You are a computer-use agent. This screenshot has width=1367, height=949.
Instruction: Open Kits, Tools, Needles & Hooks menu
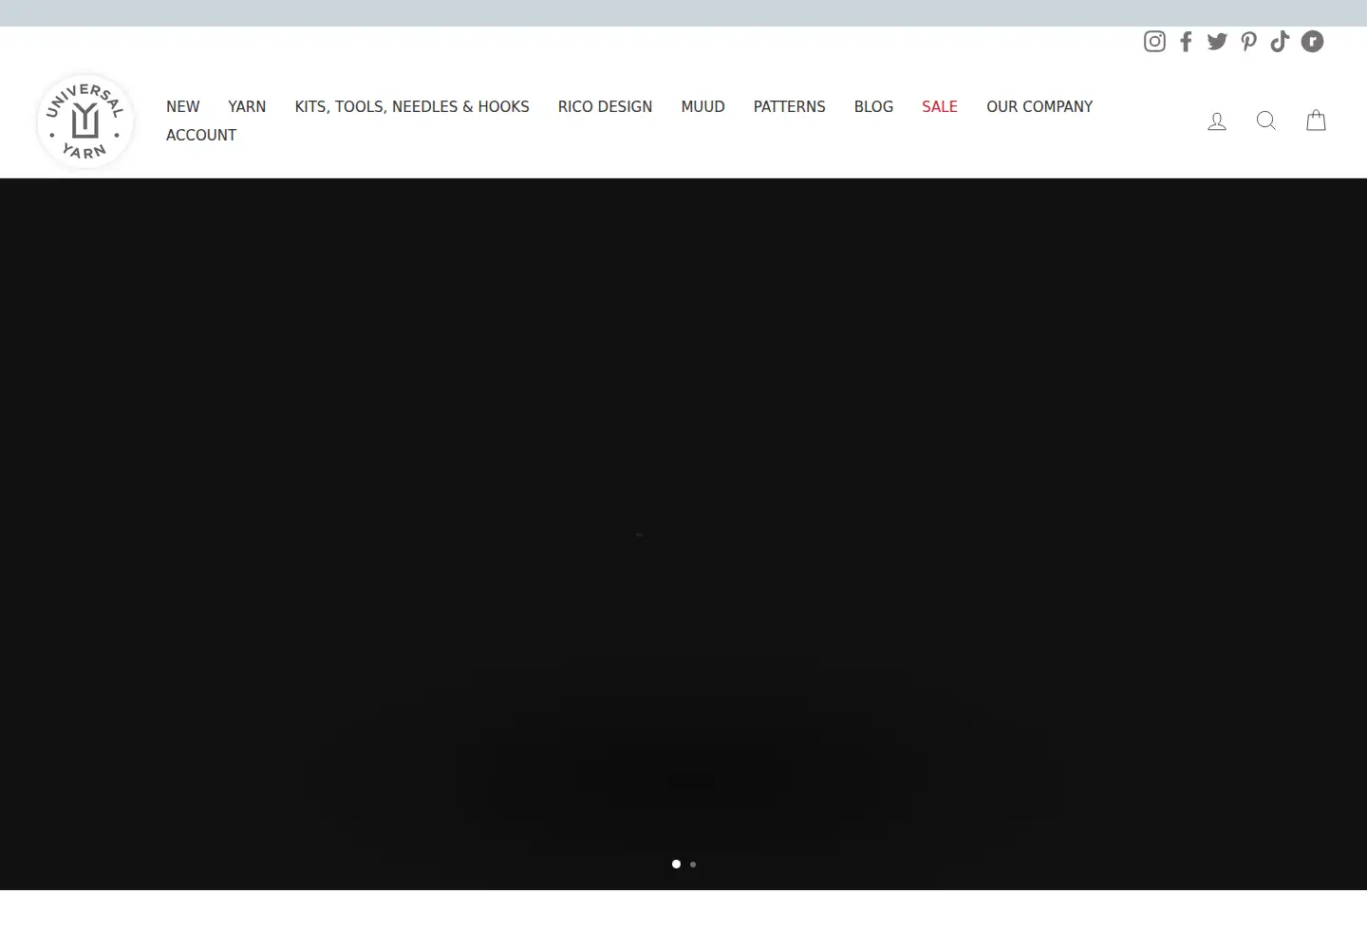[412, 106]
